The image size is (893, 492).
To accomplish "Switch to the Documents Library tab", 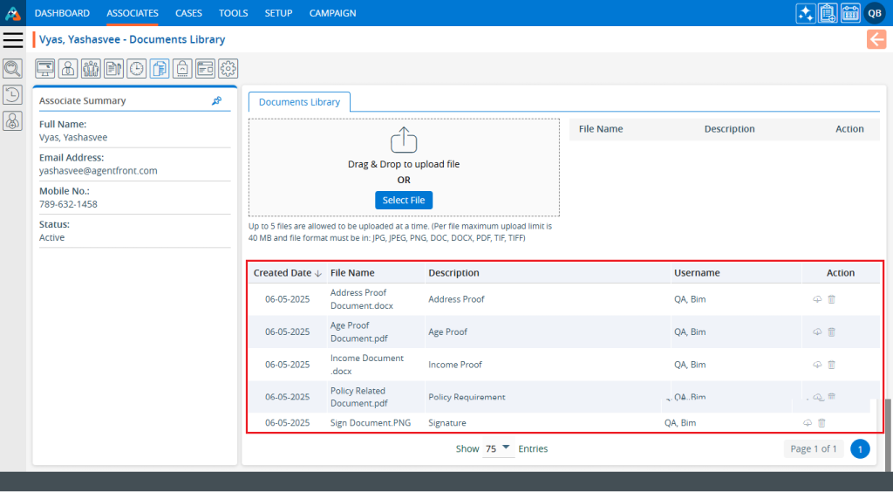I will click(x=299, y=102).
